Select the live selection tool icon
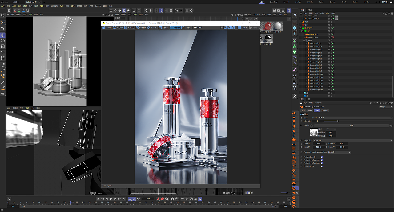This screenshot has height=212, width=394. [x=3, y=22]
